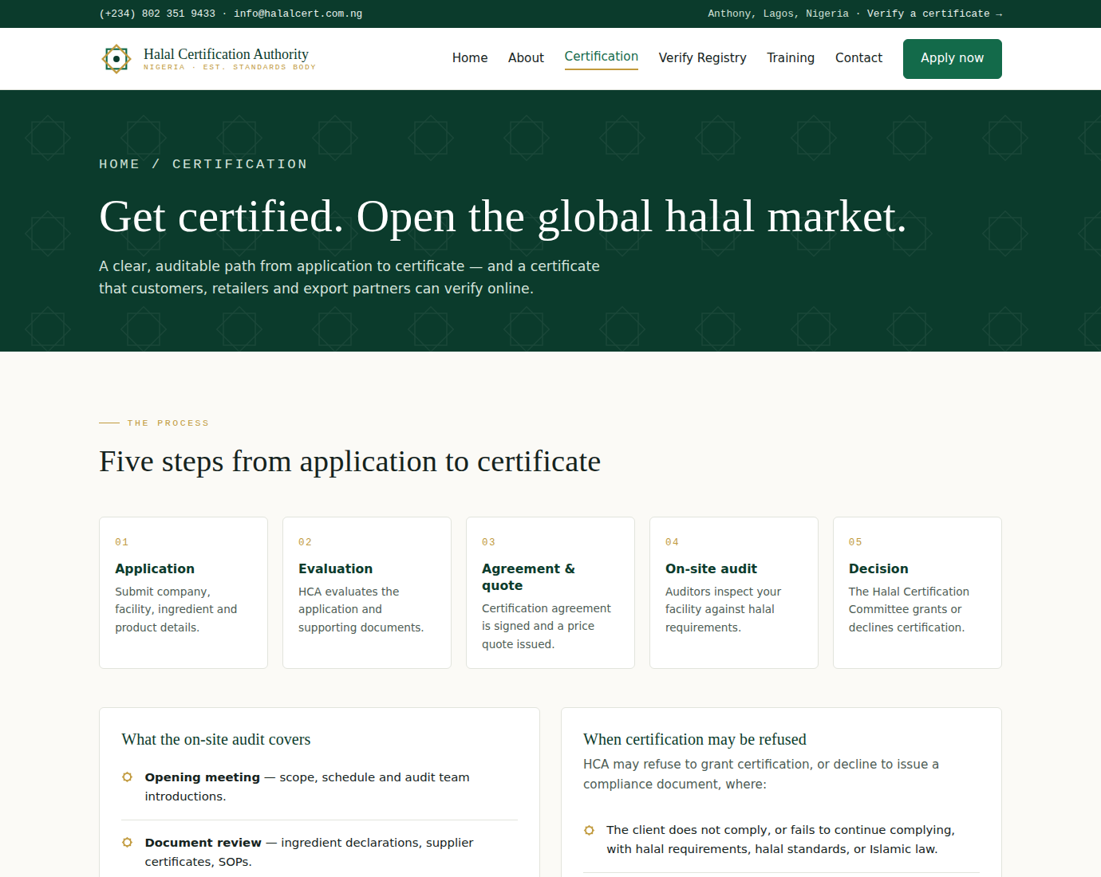Navigate to Contact
Image resolution: width=1101 pixels, height=877 pixels.
pyautogui.click(x=858, y=57)
